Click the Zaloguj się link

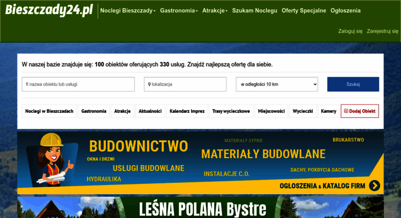(x=350, y=31)
